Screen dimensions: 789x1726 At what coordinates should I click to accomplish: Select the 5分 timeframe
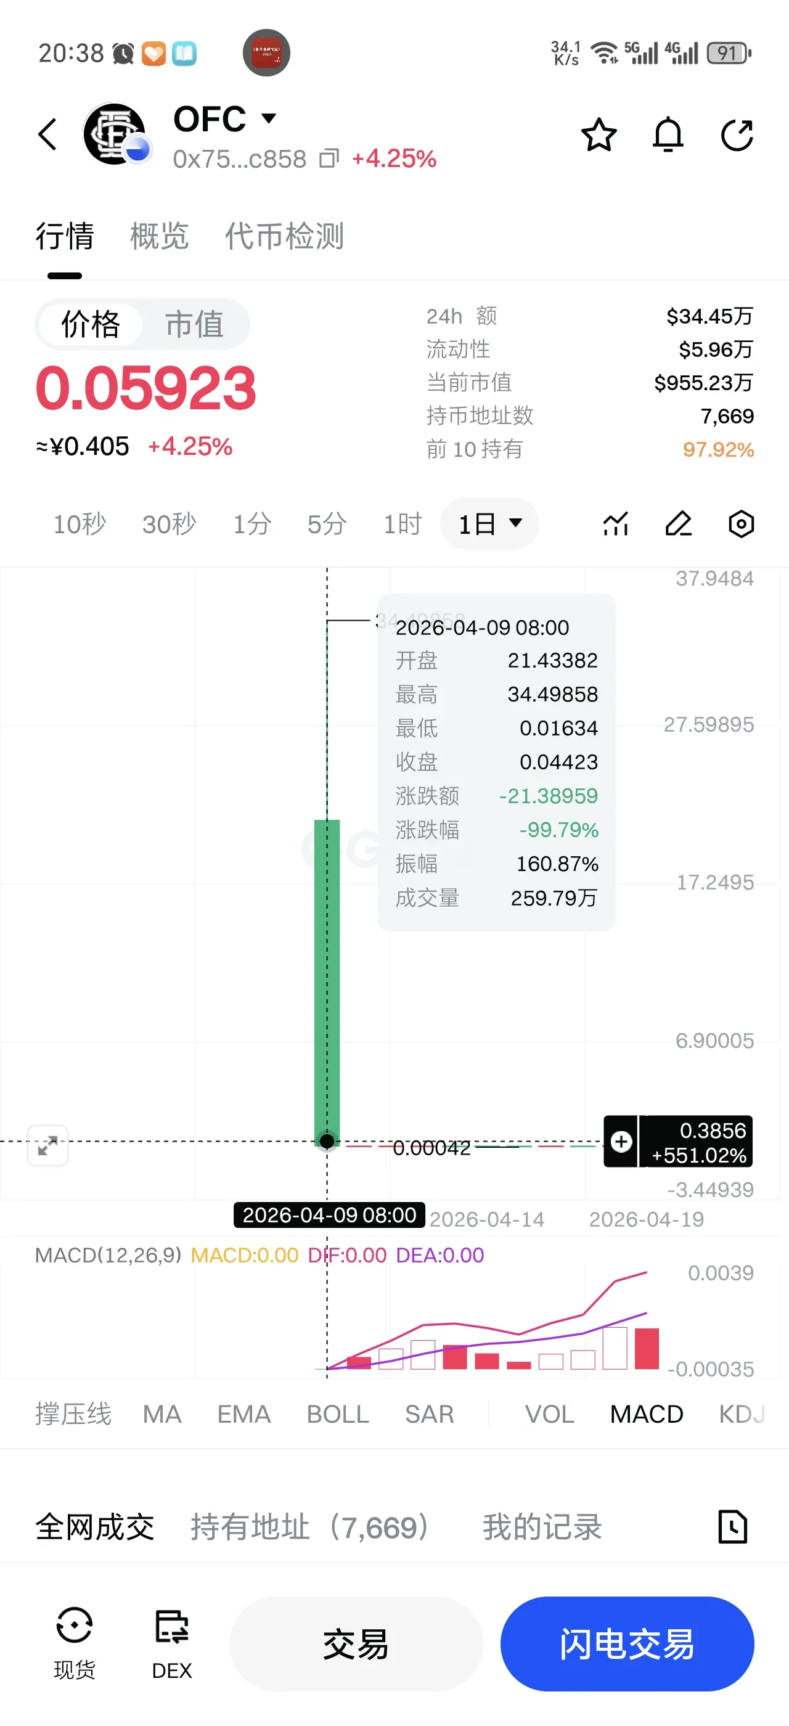[327, 524]
